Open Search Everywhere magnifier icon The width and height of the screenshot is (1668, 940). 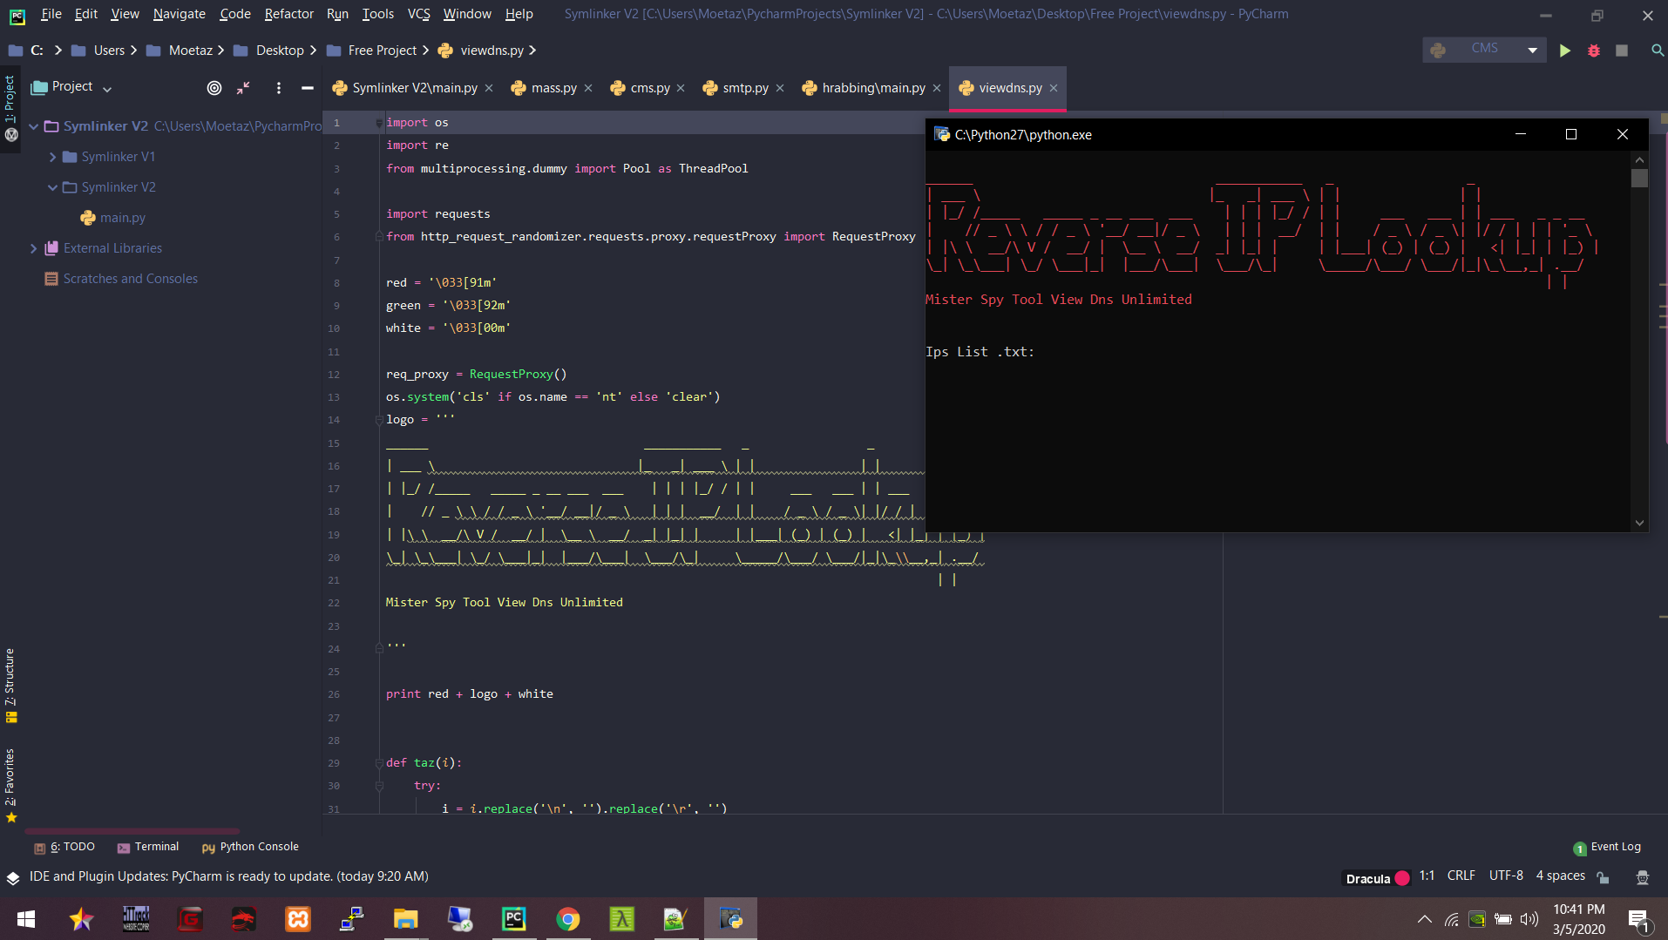pyautogui.click(x=1657, y=51)
